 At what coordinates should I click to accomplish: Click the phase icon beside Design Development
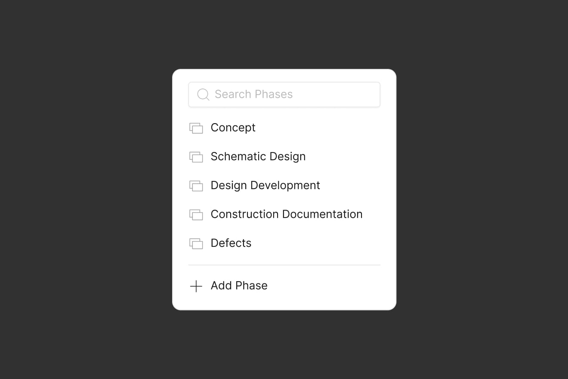click(196, 186)
